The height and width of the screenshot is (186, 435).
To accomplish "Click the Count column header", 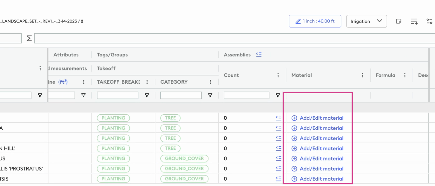I will point(231,75).
